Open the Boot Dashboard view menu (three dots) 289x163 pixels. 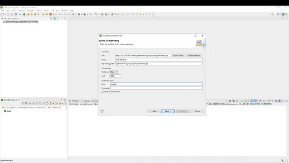65,103
